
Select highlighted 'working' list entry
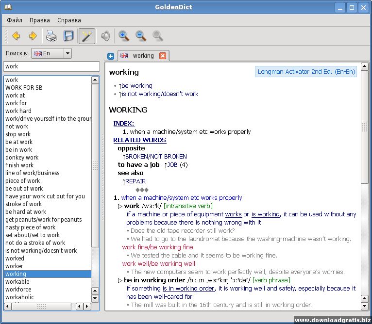click(x=48, y=274)
